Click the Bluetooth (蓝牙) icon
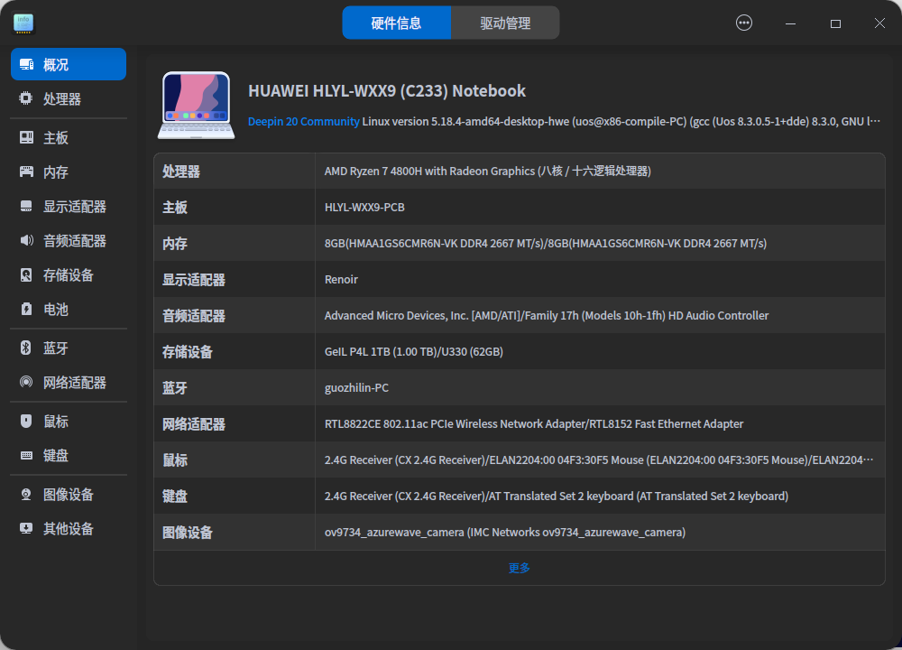The height and width of the screenshot is (650, 902). point(26,348)
